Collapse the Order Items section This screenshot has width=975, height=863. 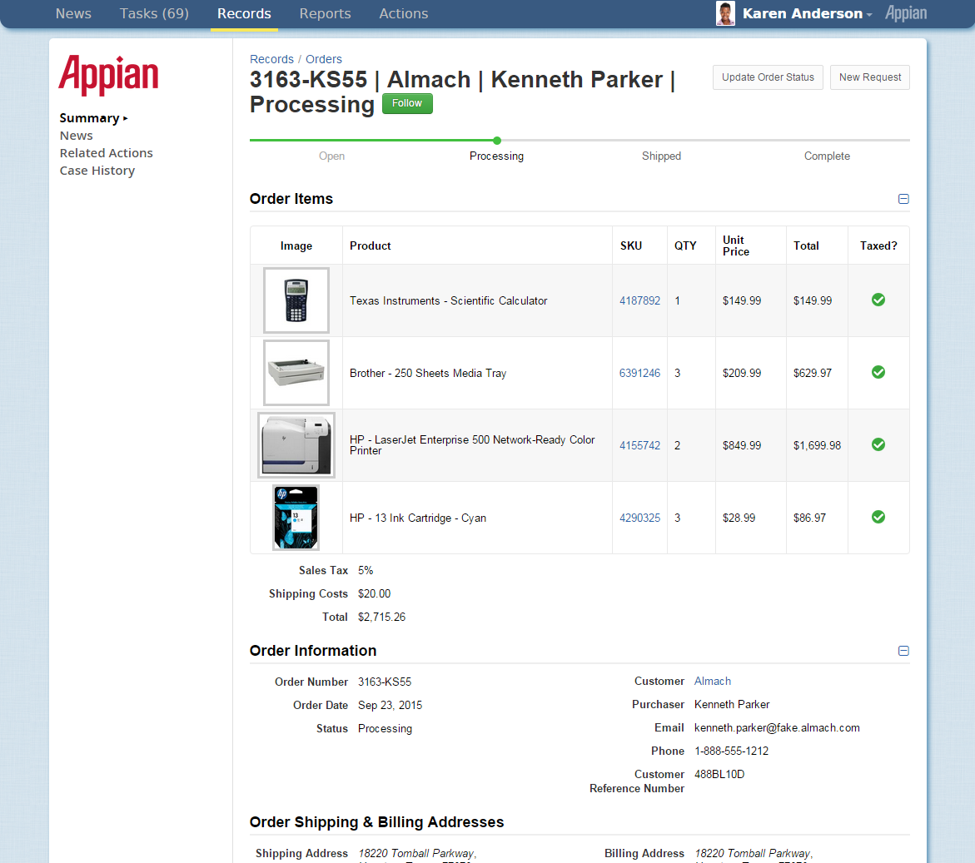pyautogui.click(x=903, y=199)
